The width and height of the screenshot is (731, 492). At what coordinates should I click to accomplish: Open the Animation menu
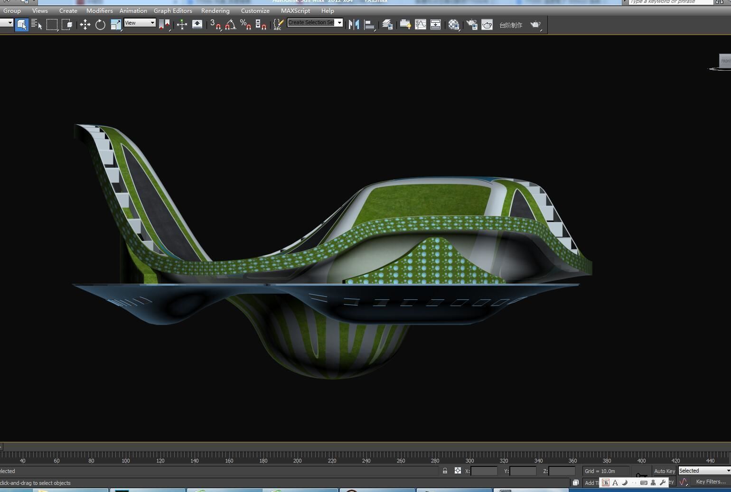pyautogui.click(x=133, y=10)
